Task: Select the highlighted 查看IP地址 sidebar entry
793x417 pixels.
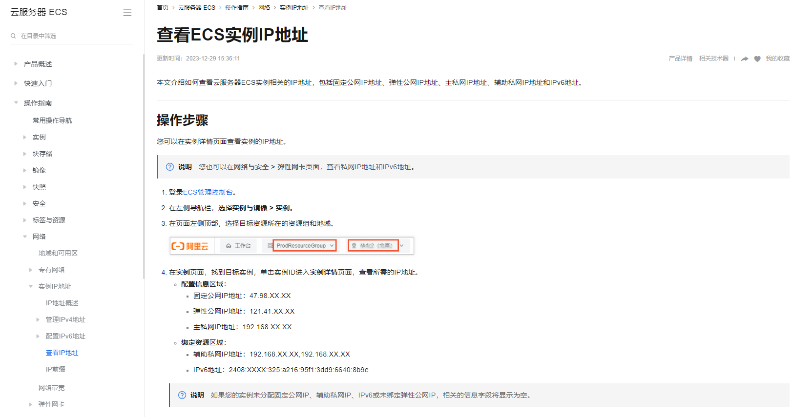Action: [62, 353]
